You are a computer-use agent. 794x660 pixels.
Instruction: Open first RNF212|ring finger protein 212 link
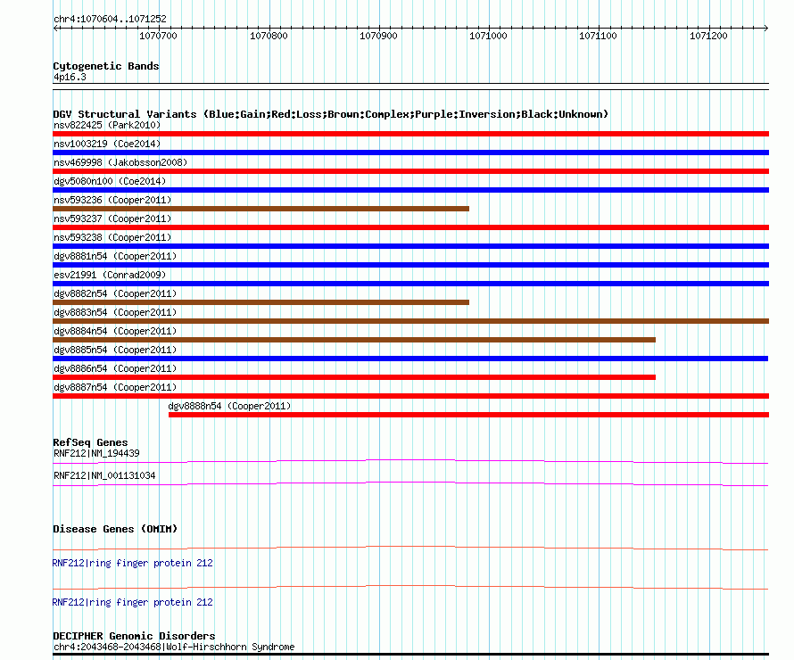[133, 563]
